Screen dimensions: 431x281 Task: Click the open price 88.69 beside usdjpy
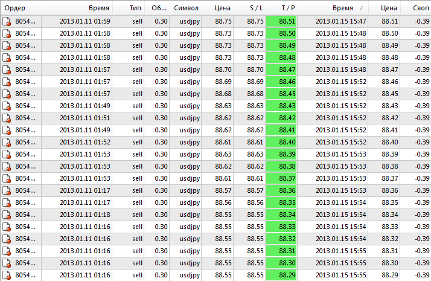click(223, 82)
